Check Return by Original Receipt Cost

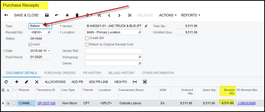point(87,44)
